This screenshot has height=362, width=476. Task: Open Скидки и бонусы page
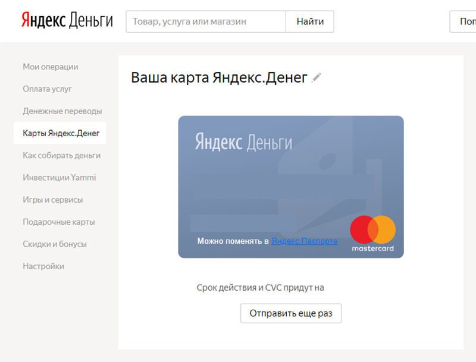(x=55, y=244)
